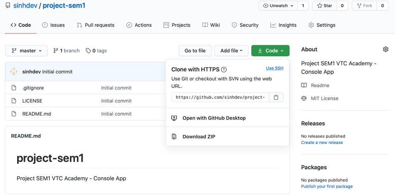Open the Releases heading link

click(313, 123)
